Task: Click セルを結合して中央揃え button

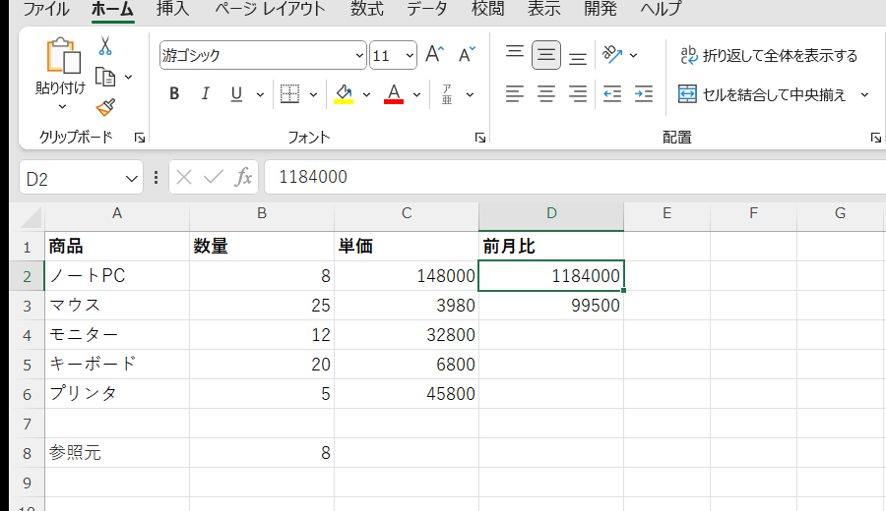Action: (762, 94)
